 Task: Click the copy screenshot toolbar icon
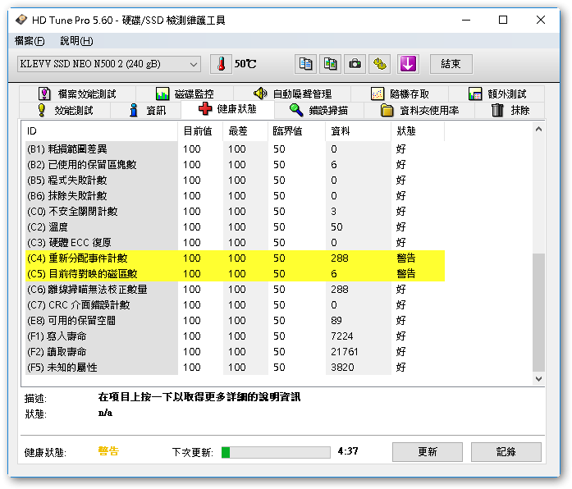pyautogui.click(x=330, y=64)
